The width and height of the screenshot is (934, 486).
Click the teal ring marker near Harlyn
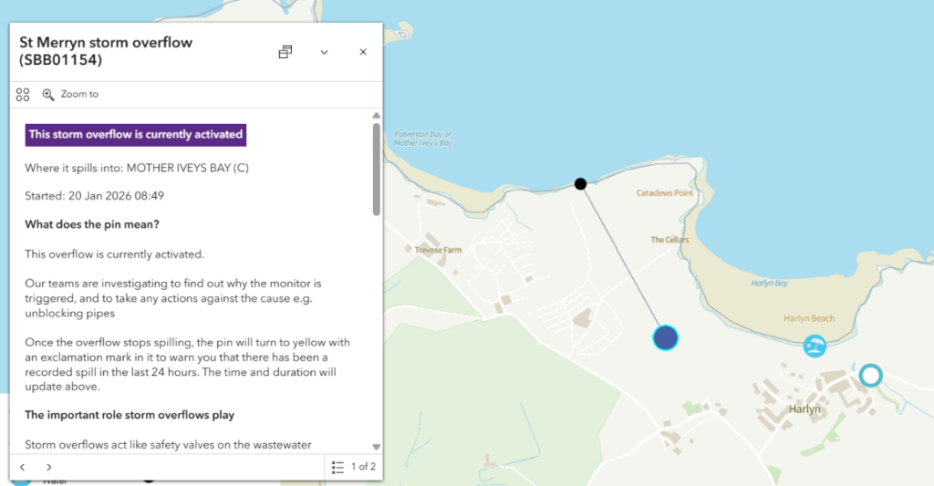click(x=871, y=375)
